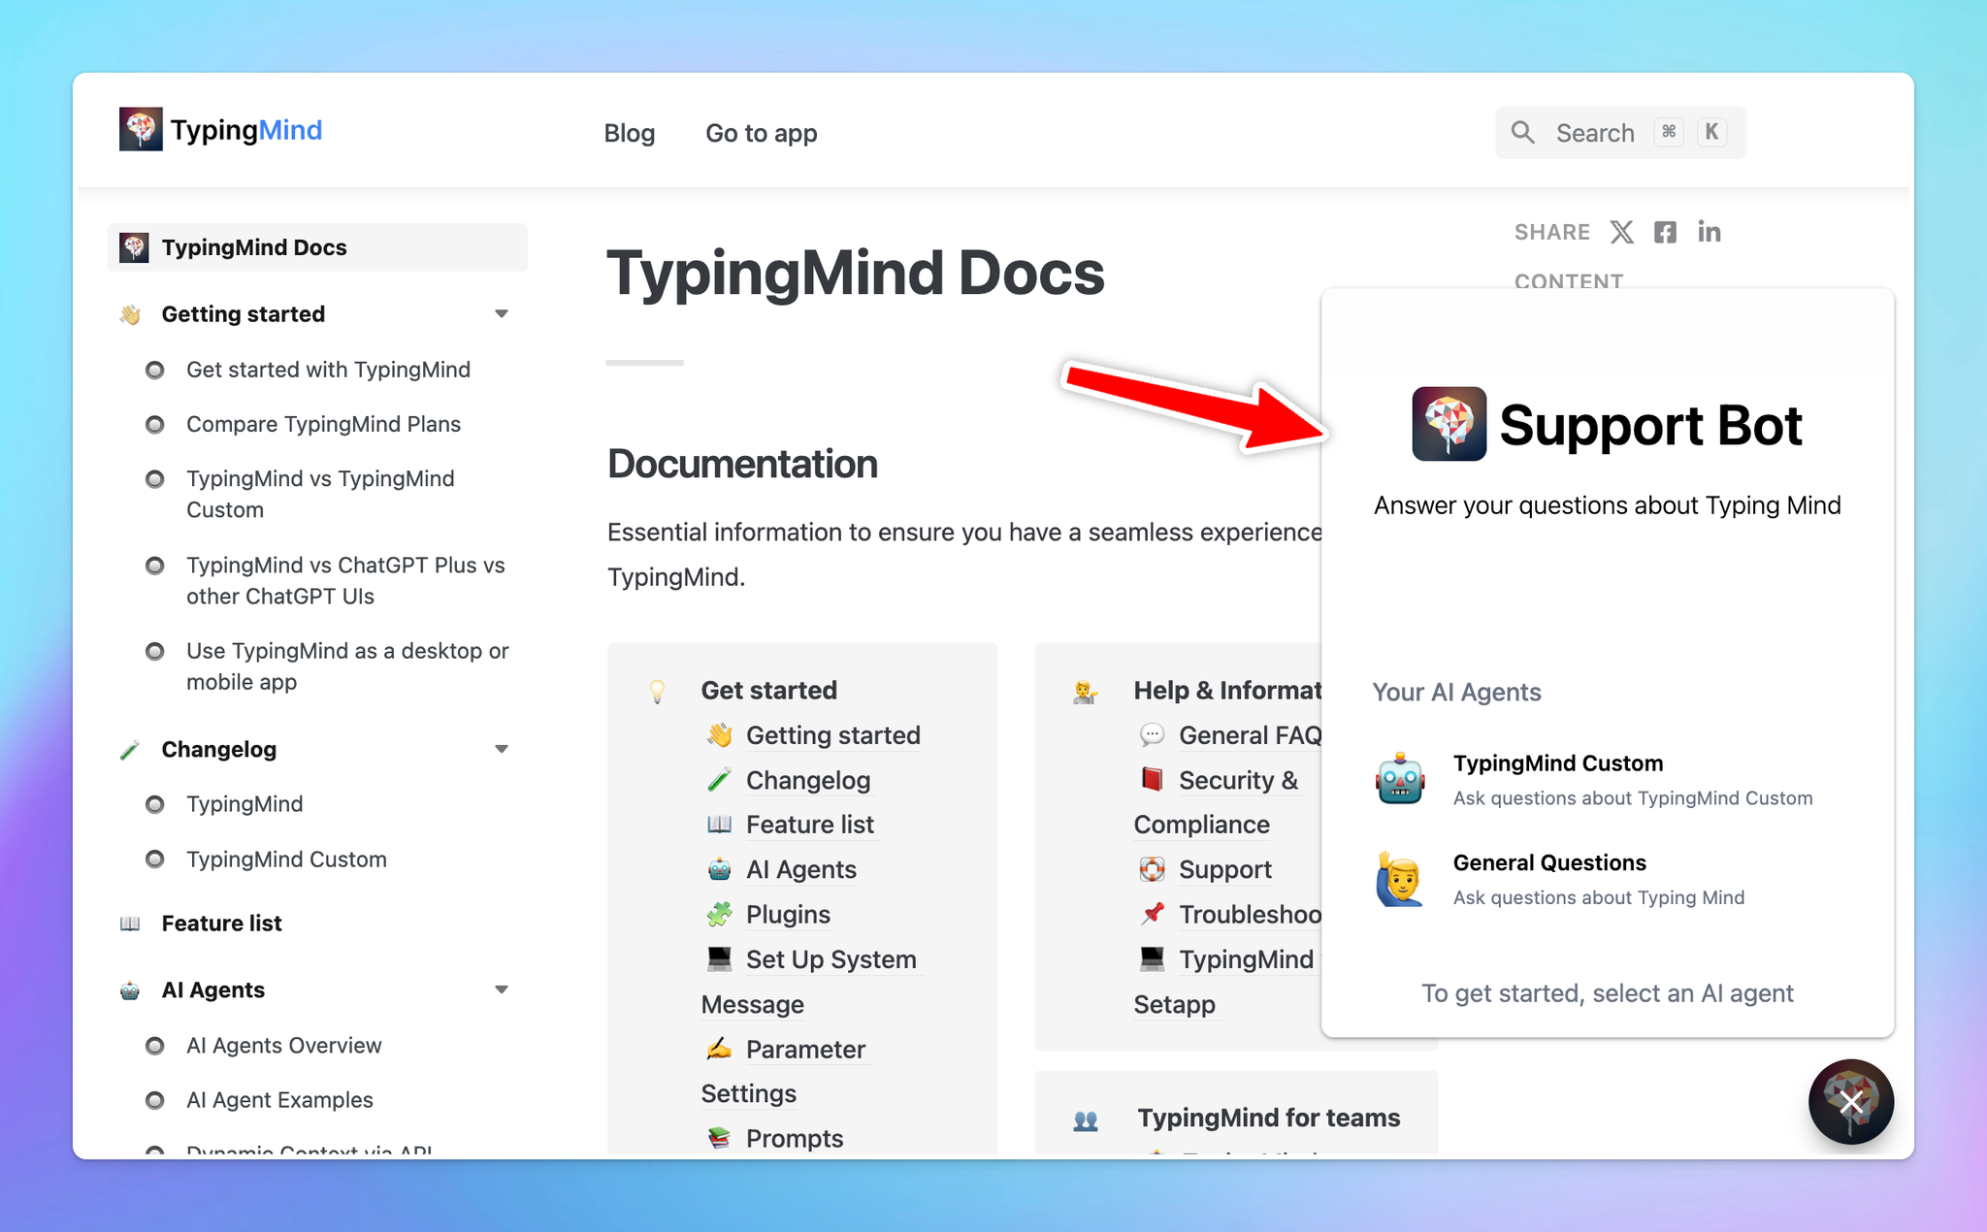This screenshot has height=1232, width=1987.
Task: Click the Get started card heading
Action: [768, 691]
